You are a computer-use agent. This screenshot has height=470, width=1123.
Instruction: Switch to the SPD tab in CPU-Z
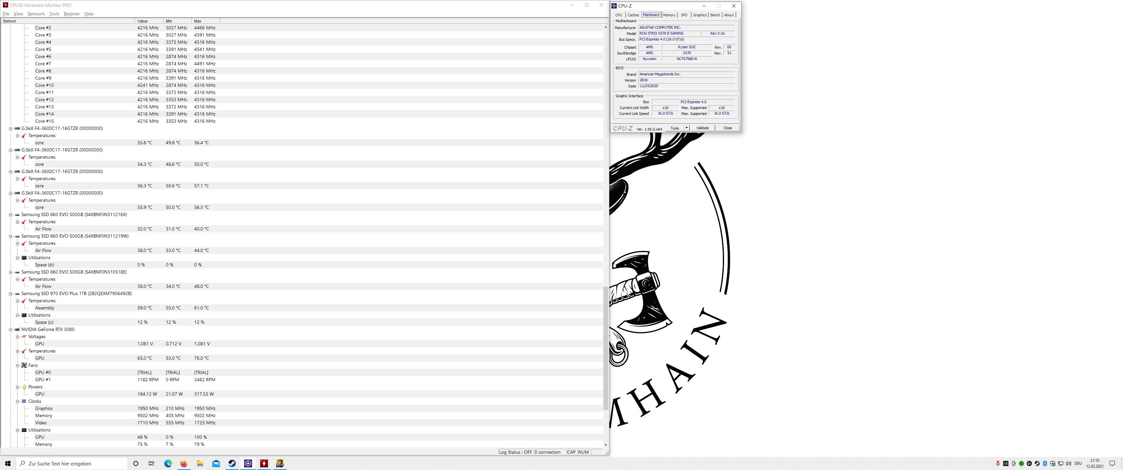684,15
